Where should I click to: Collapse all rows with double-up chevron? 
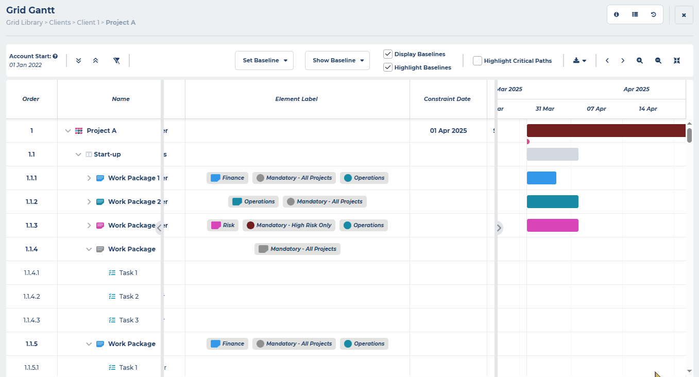point(95,60)
